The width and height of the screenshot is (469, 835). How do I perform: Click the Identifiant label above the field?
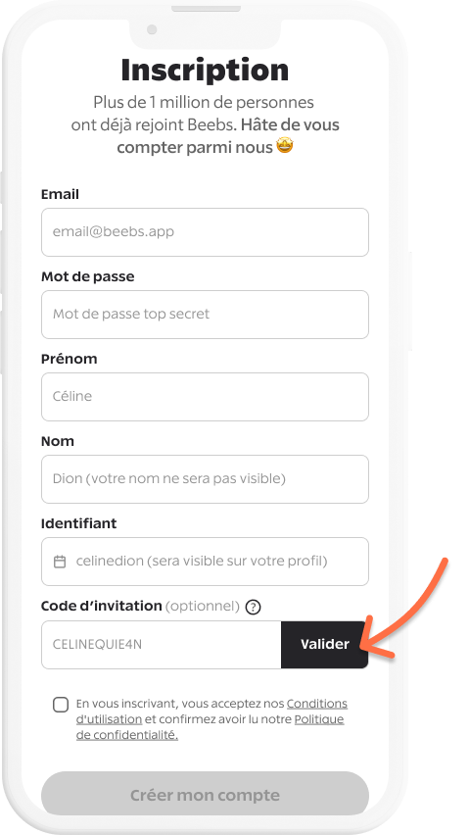click(x=78, y=523)
